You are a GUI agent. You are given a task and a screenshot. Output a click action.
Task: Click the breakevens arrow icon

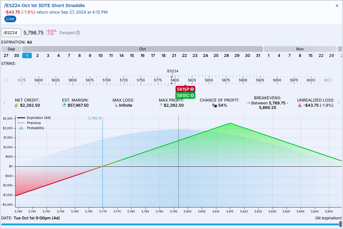point(248,103)
